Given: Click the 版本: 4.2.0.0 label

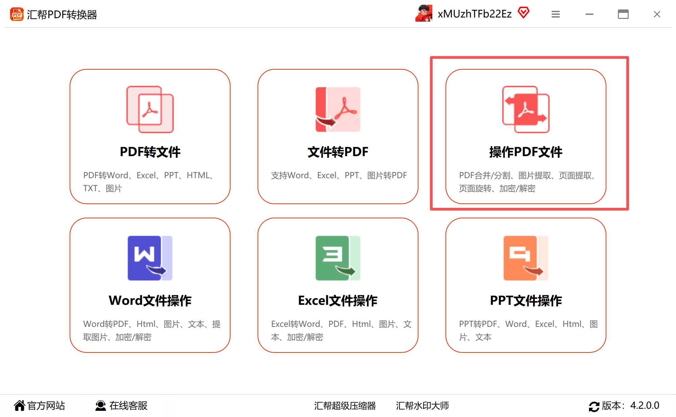Looking at the screenshot, I should click(630, 406).
